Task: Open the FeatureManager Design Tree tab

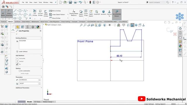Action: tap(18, 27)
